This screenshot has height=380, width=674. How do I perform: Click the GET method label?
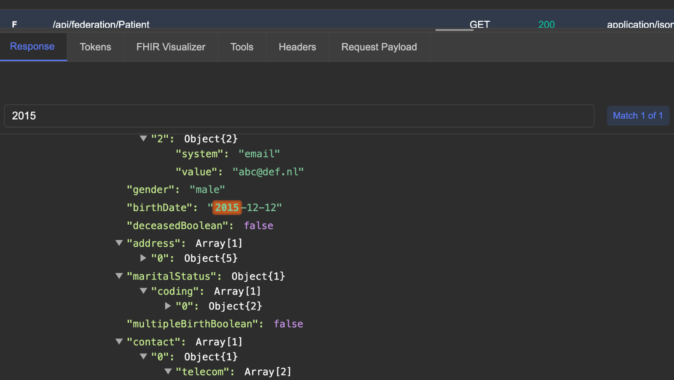tap(480, 25)
